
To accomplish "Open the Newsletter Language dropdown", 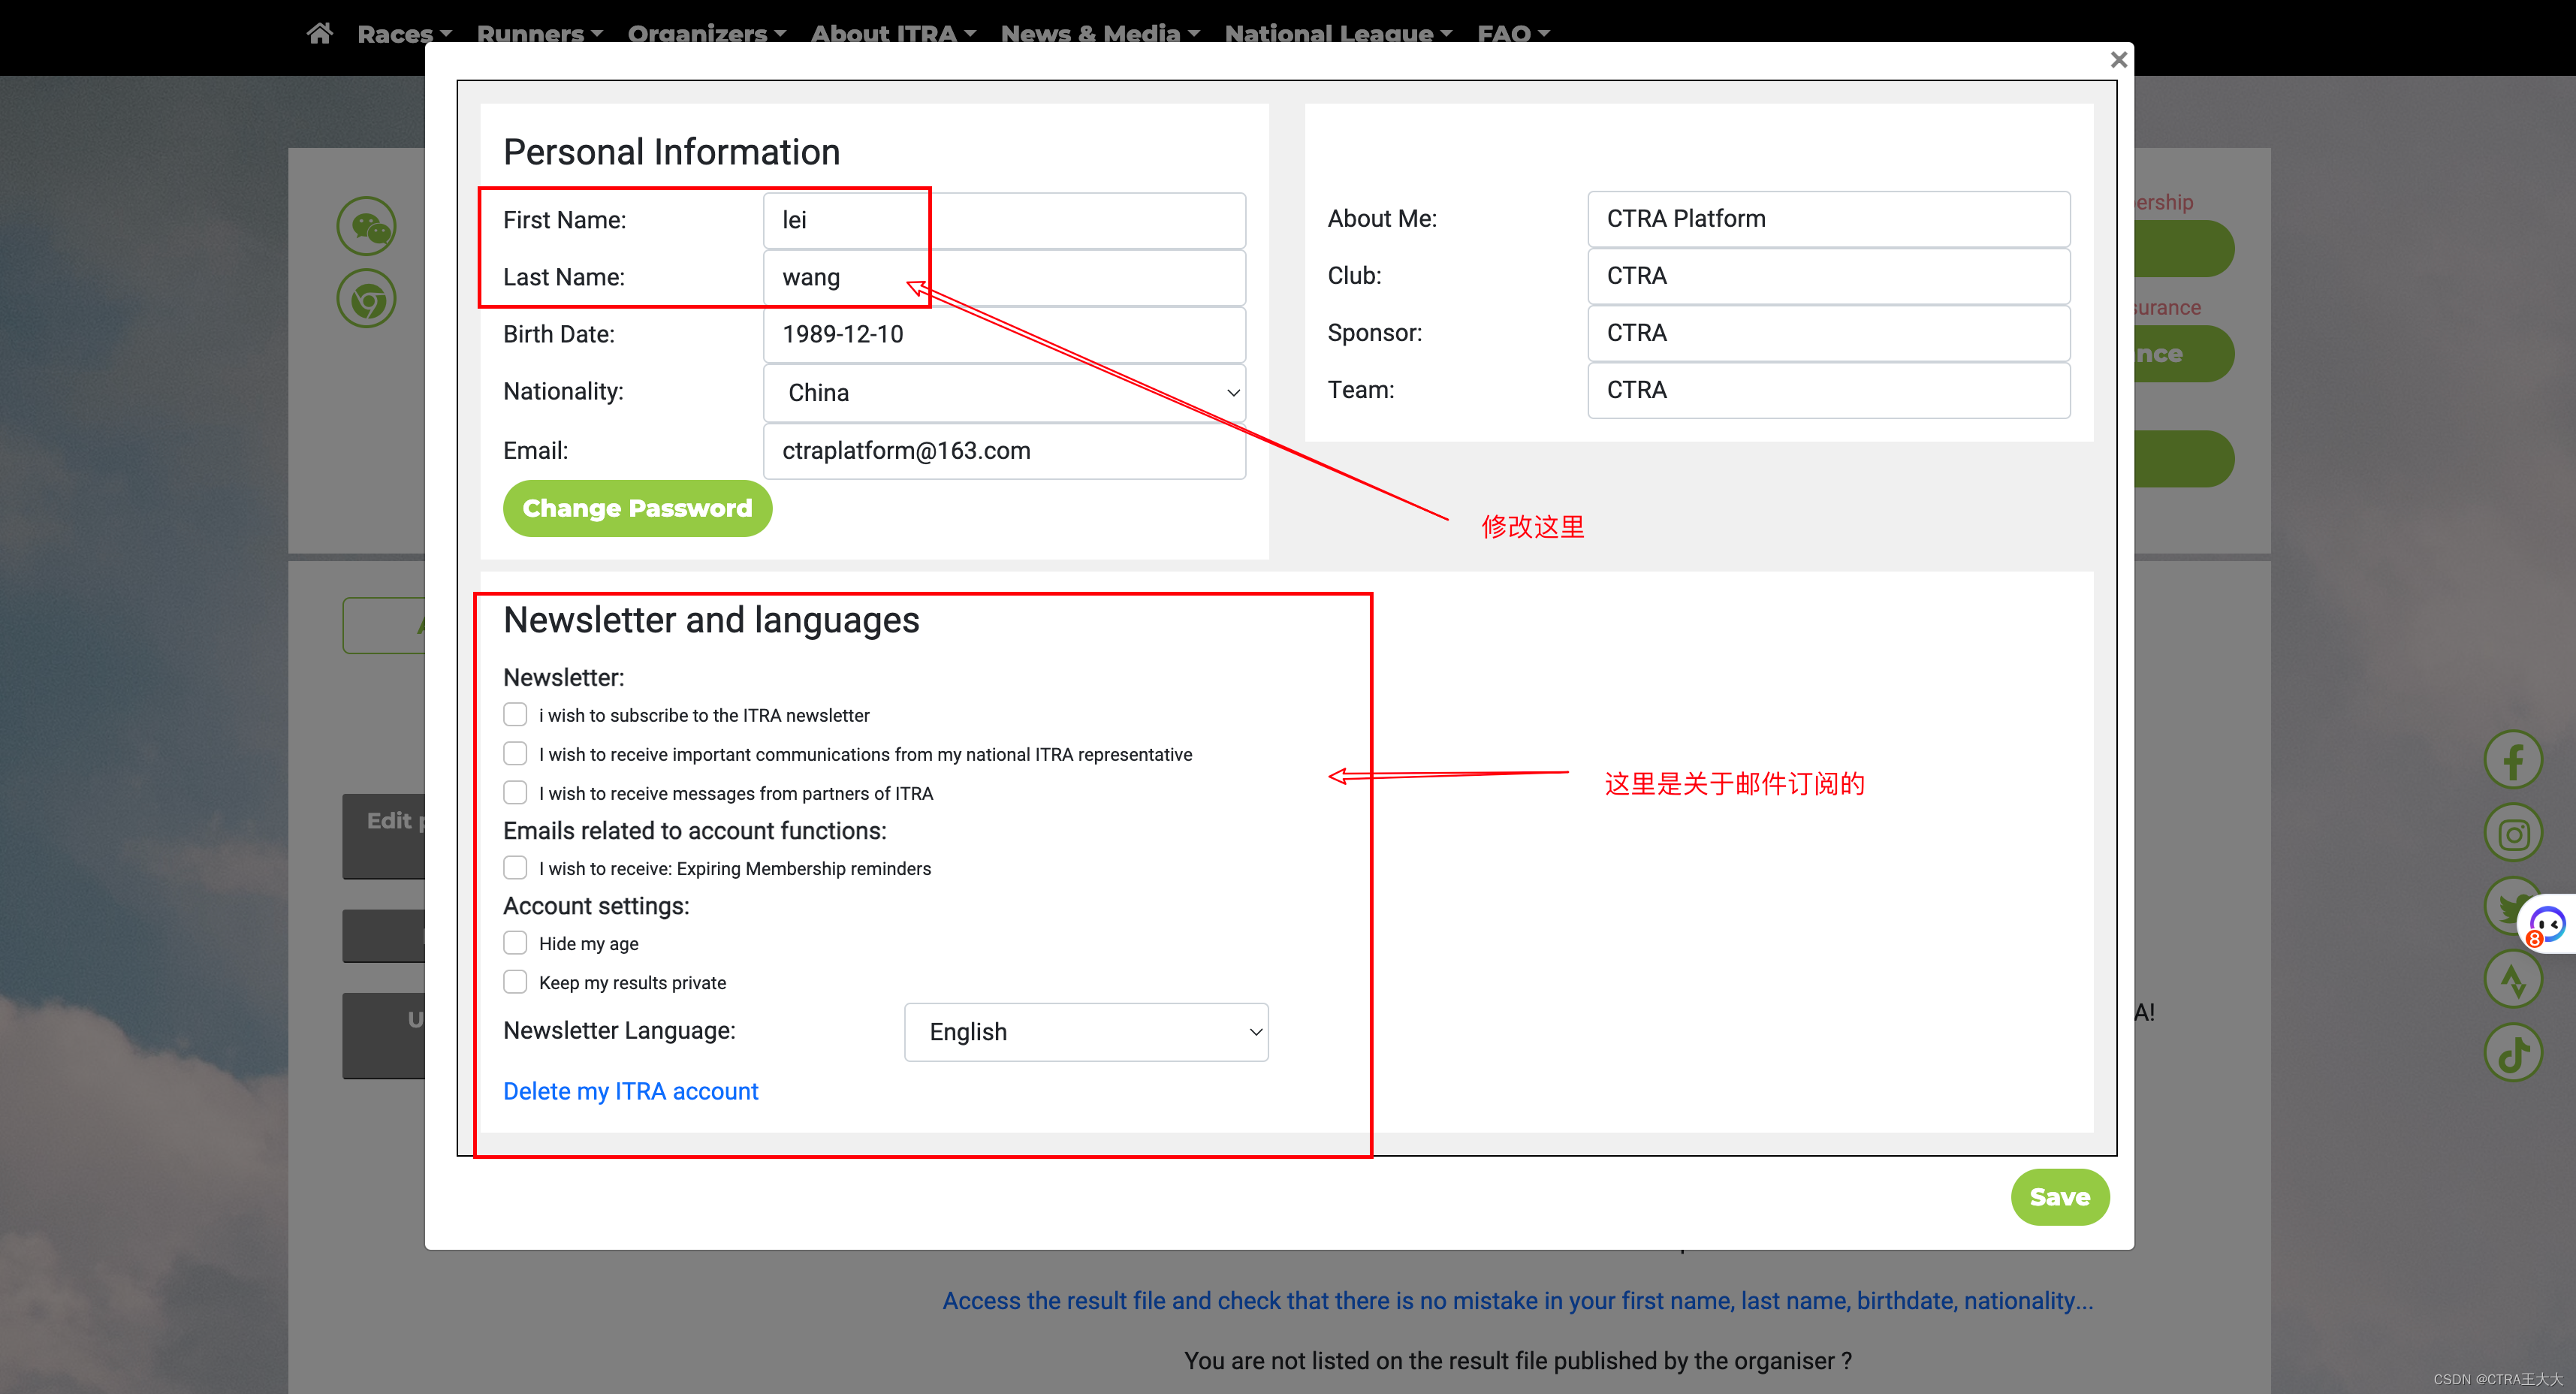I will (1086, 1032).
